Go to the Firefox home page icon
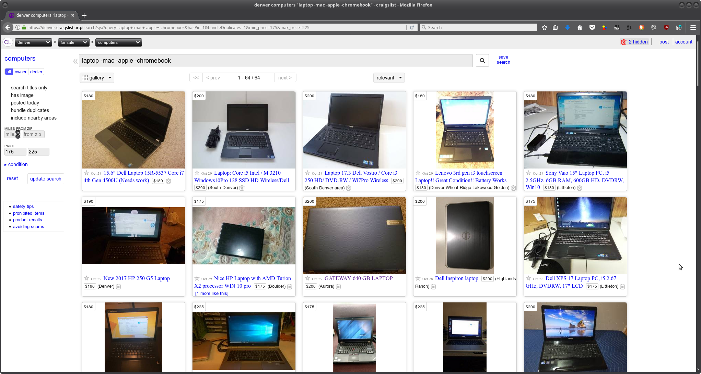The height and width of the screenshot is (374, 701). tap(580, 27)
